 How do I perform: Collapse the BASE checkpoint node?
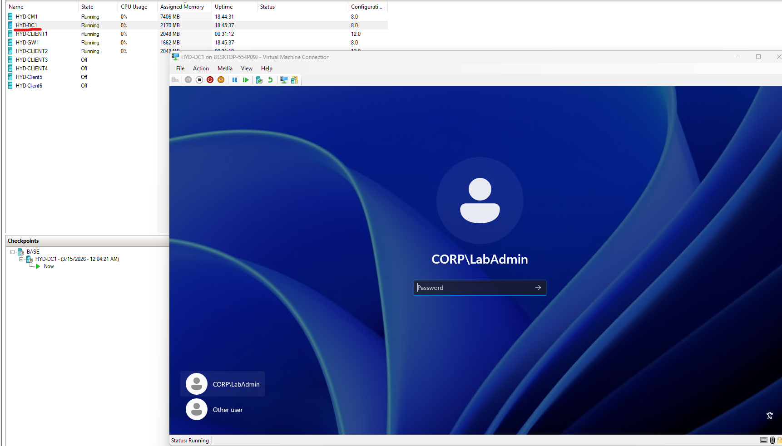point(12,252)
